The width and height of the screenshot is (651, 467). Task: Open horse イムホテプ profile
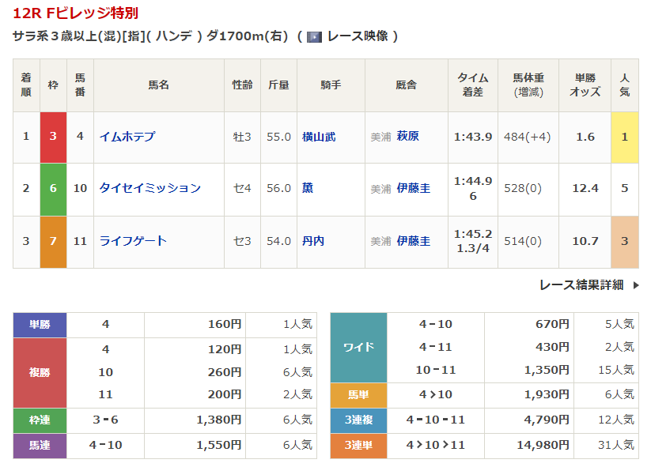127,137
